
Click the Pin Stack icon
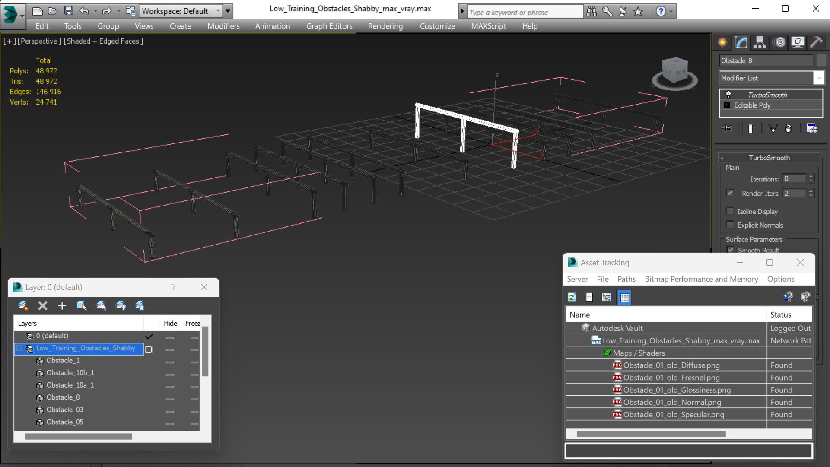point(728,128)
